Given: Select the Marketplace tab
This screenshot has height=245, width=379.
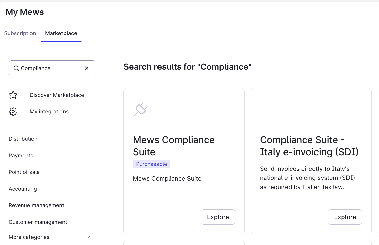Looking at the screenshot, I should 61,33.
